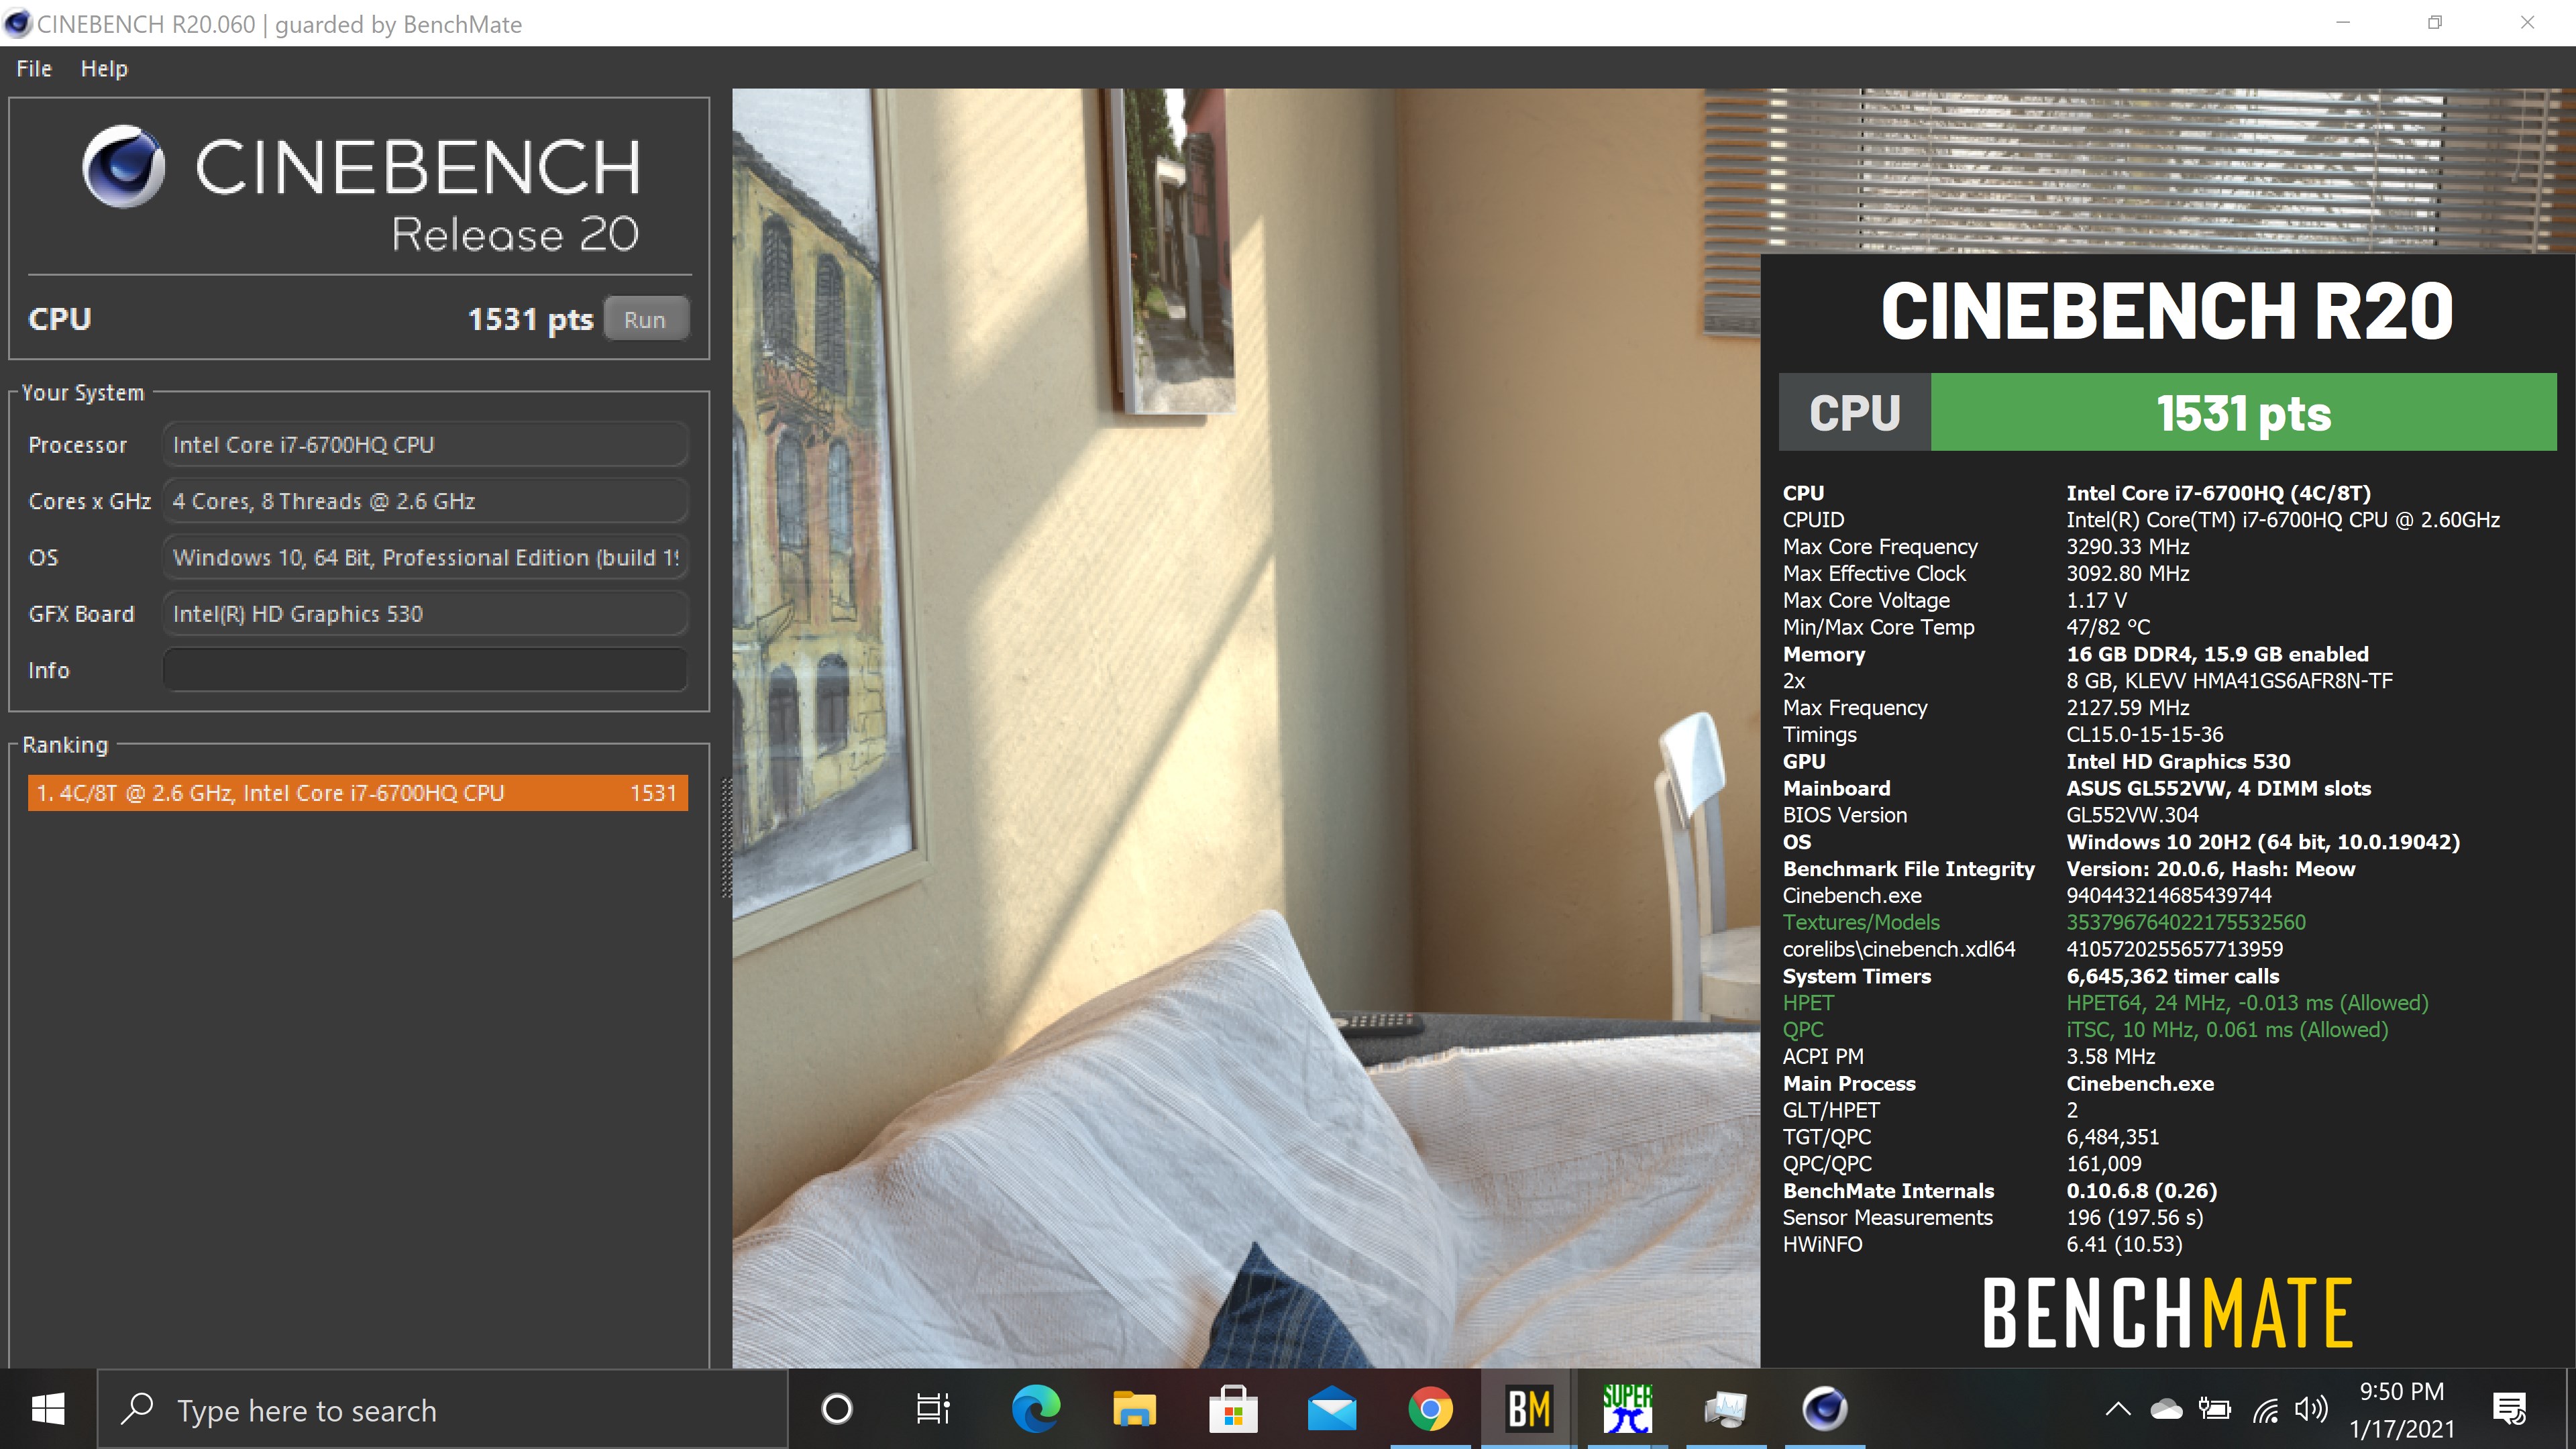This screenshot has width=2576, height=1449.
Task: Restore down the Cinebench window
Action: 2435,22
